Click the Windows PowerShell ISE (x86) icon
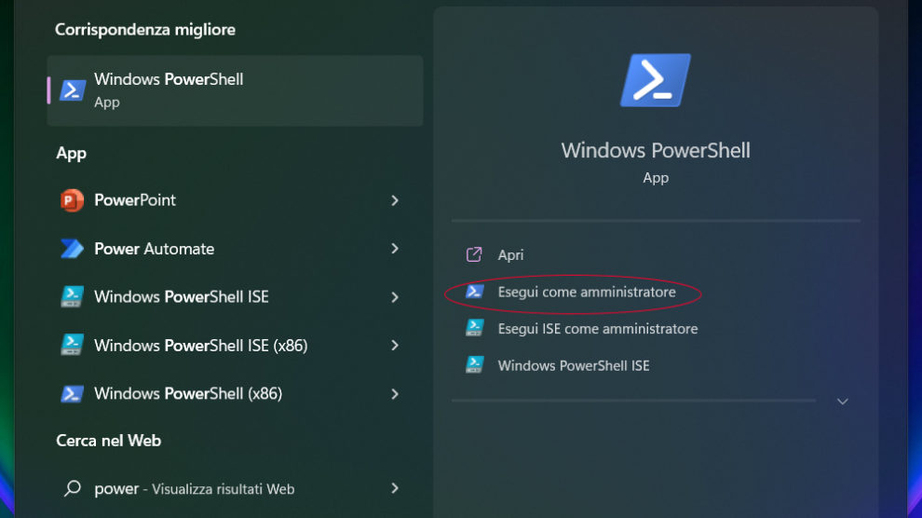Viewport: 922px width, 518px height. tap(72, 346)
